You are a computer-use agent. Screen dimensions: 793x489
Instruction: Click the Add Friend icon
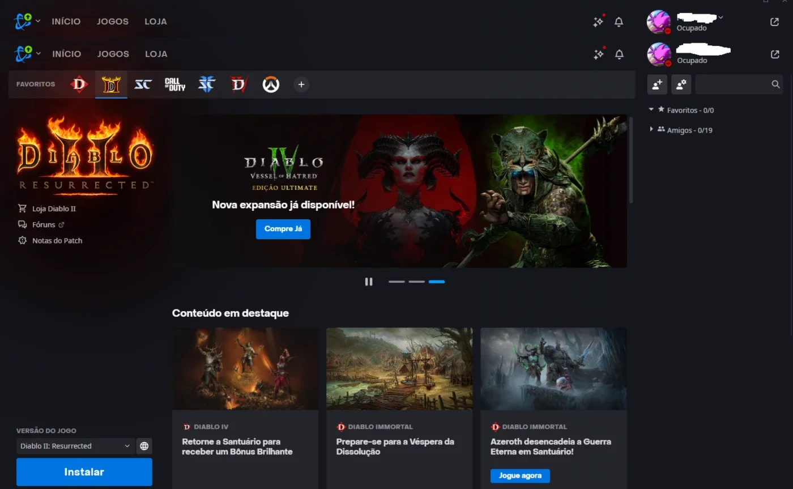pos(657,84)
